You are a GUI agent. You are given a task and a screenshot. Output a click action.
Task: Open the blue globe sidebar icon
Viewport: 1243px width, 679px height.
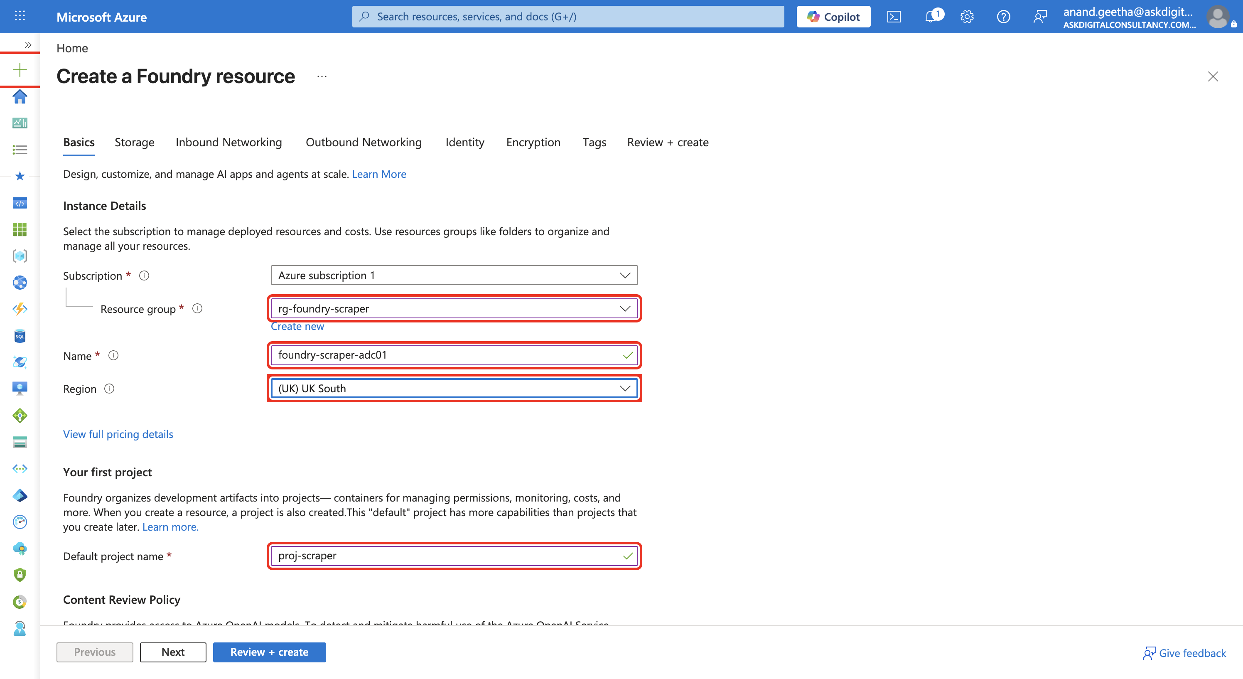coord(20,283)
